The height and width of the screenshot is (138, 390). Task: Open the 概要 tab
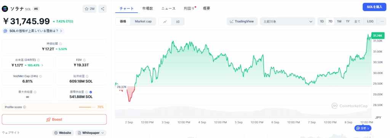point(206,8)
